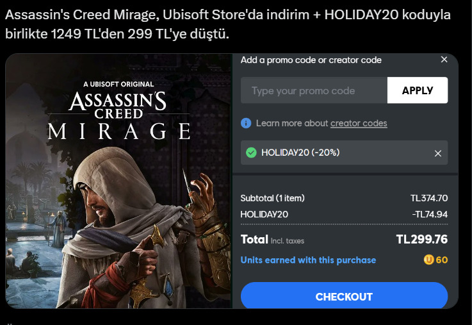Click the APPLY button
Image resolution: width=472 pixels, height=325 pixels.
[x=417, y=90]
